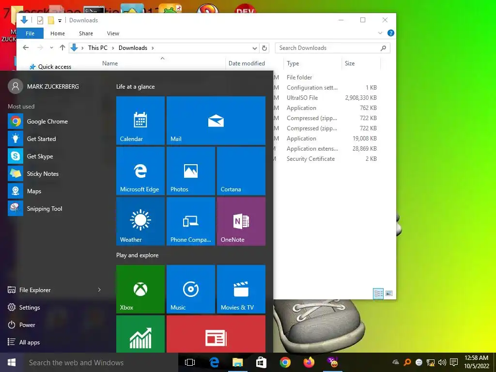This screenshot has width=496, height=372.
Task: Click the MARK ZUCKERBERG user account
Action: click(44, 86)
